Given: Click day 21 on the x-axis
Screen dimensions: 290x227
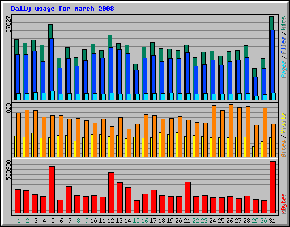Looking at the screenshot, I should pos(187,221).
